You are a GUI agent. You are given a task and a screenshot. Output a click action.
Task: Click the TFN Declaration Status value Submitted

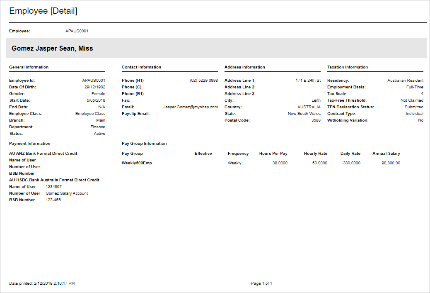point(414,107)
